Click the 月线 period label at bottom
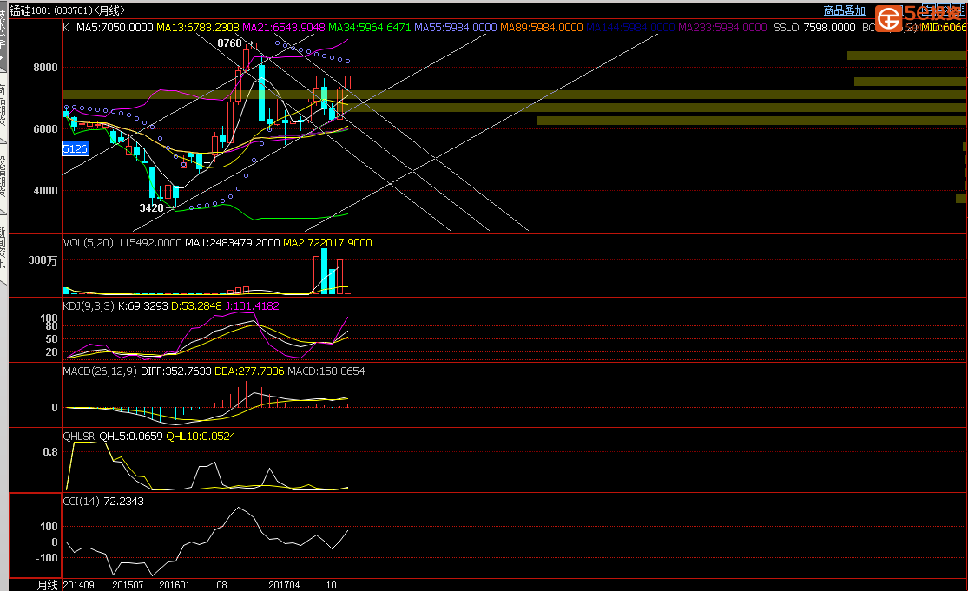This screenshot has width=968, height=591. pyautogui.click(x=48, y=585)
